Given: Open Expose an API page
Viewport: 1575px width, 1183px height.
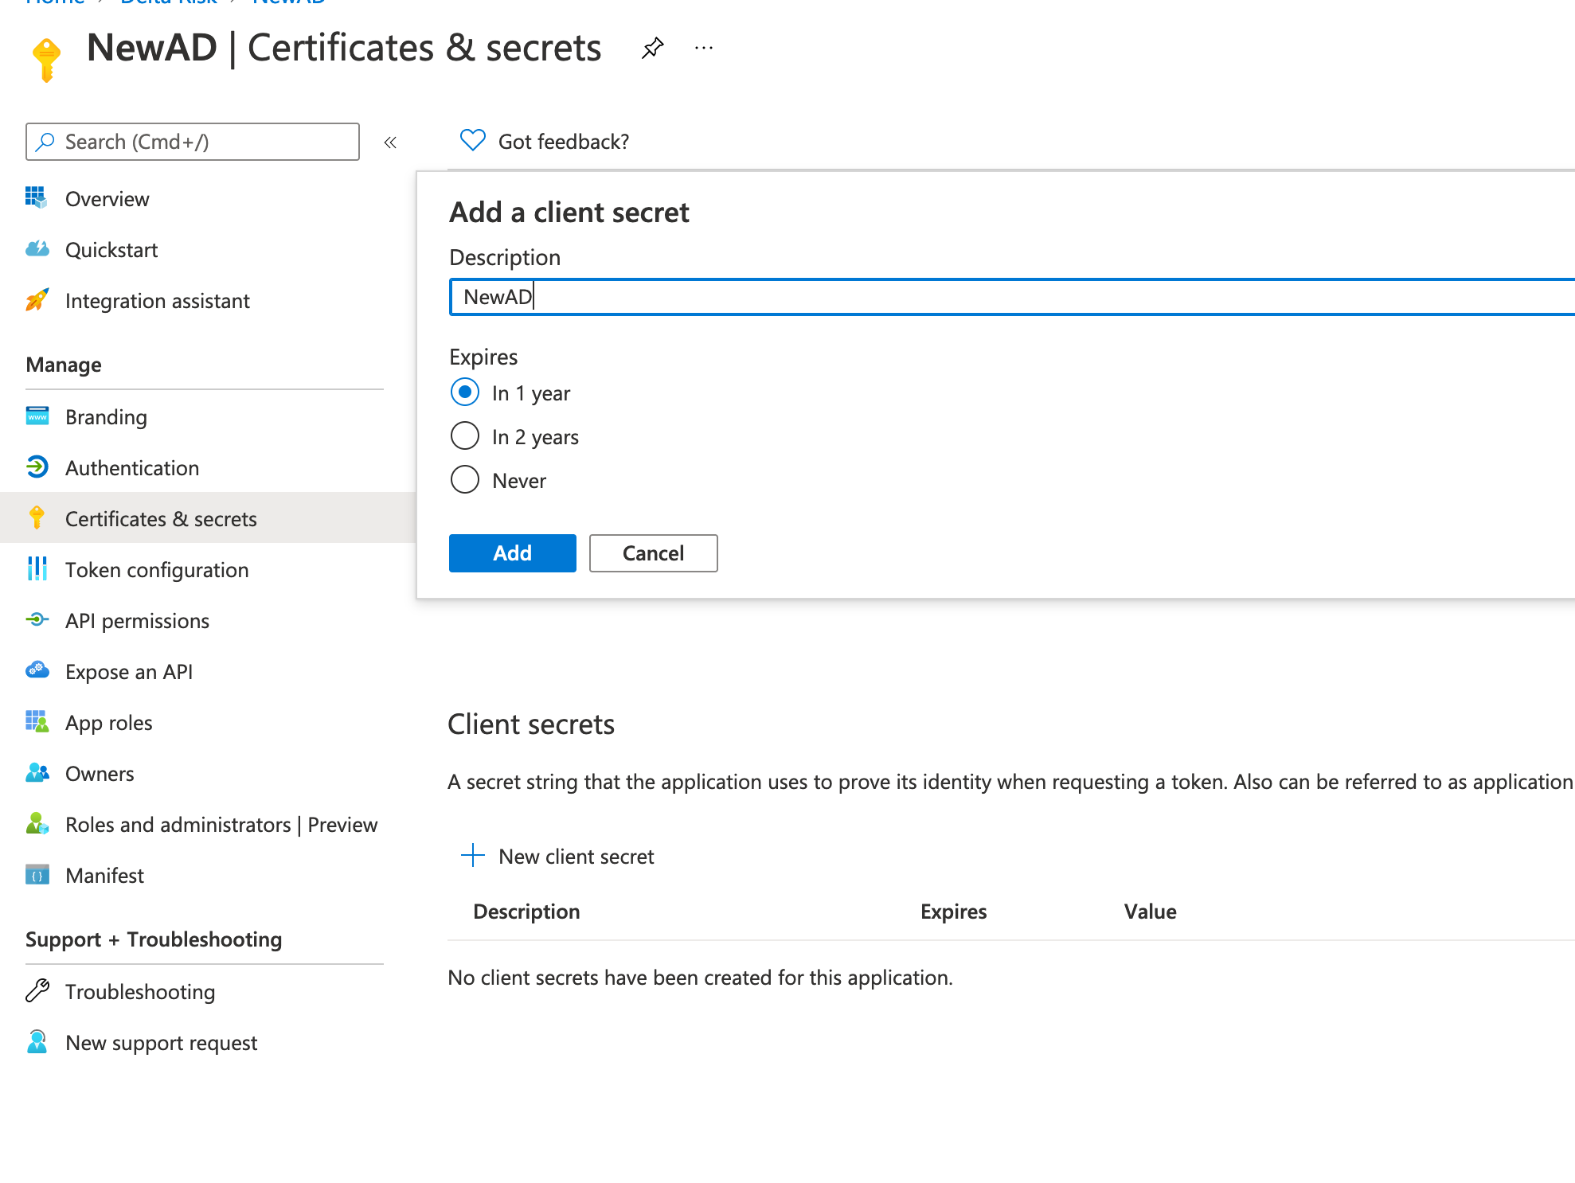Looking at the screenshot, I should point(129,672).
